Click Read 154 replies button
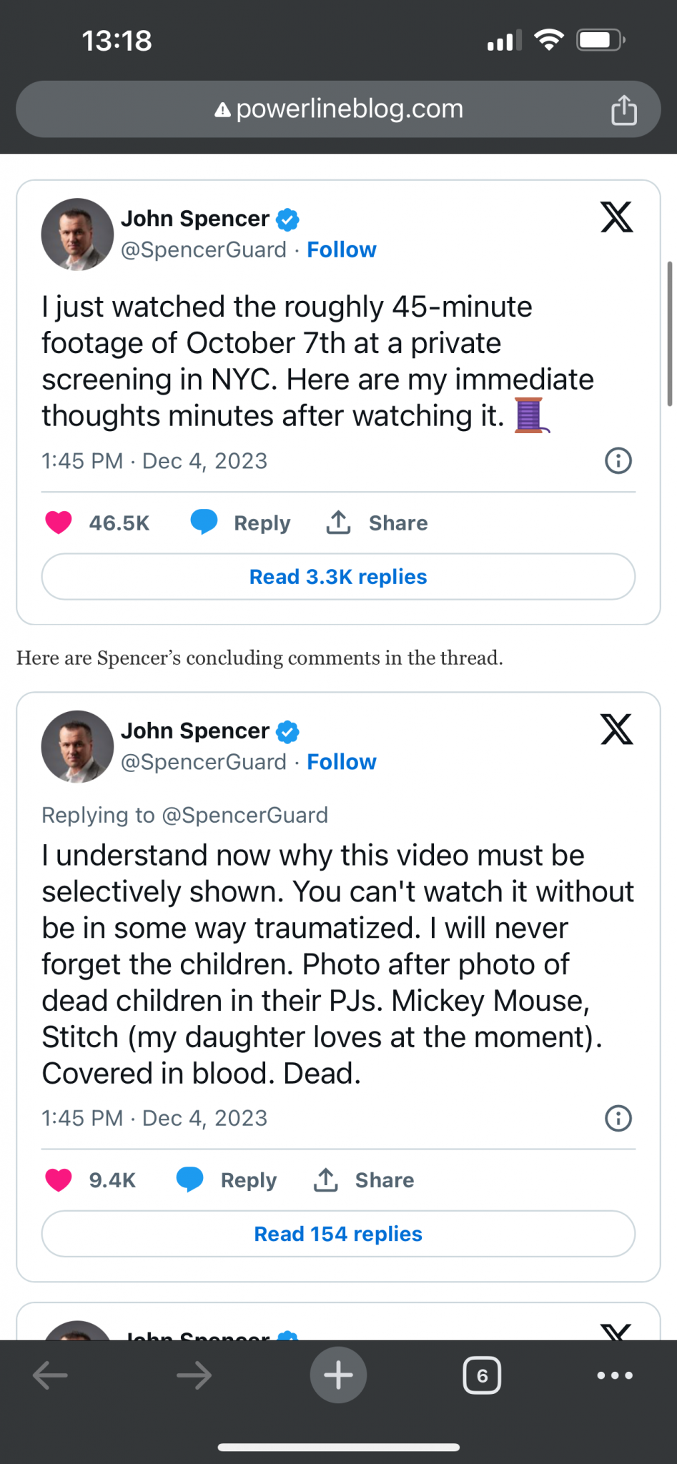This screenshot has height=1464, width=677. [x=338, y=1234]
